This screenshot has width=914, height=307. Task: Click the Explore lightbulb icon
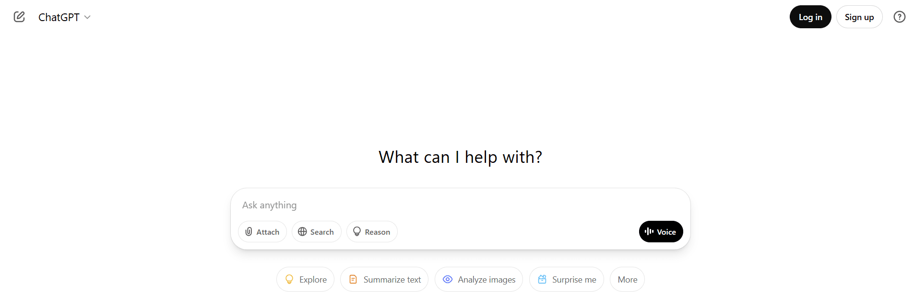(x=289, y=279)
